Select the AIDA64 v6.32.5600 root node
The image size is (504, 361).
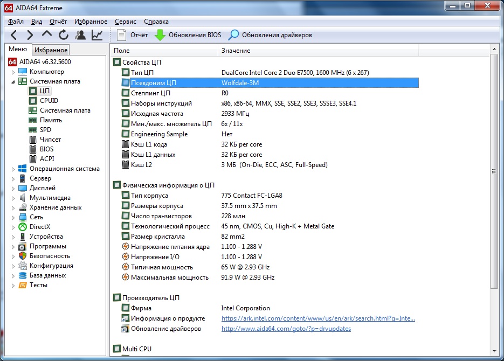[45, 61]
